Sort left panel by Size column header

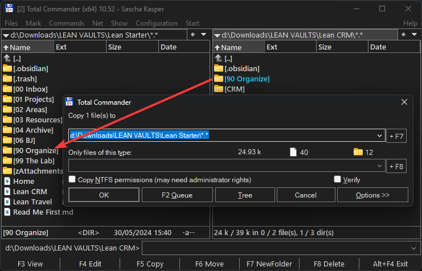click(x=133, y=47)
